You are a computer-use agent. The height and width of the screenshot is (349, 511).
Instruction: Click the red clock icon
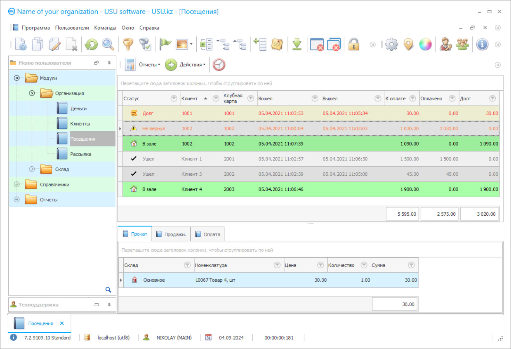219,65
